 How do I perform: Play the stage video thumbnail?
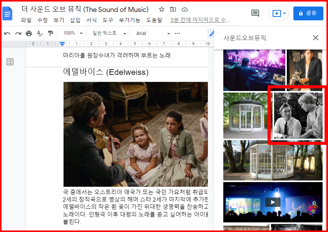(273, 202)
